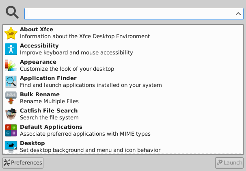Select the Catfish File Search cat icon

(11, 114)
